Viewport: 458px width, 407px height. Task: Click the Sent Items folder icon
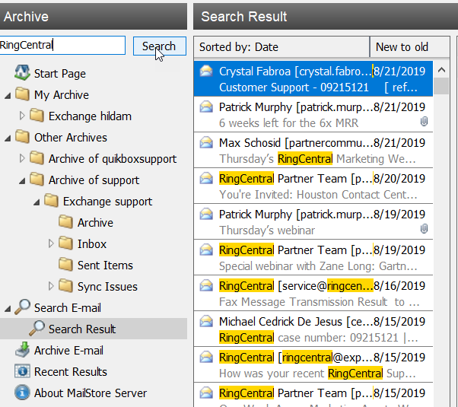point(65,266)
